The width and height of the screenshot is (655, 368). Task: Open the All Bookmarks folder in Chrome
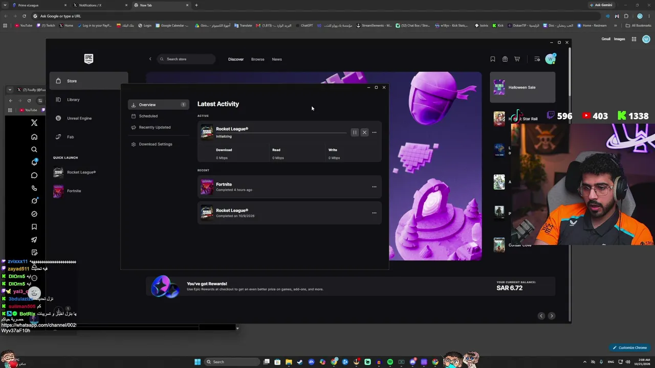[x=638, y=26]
